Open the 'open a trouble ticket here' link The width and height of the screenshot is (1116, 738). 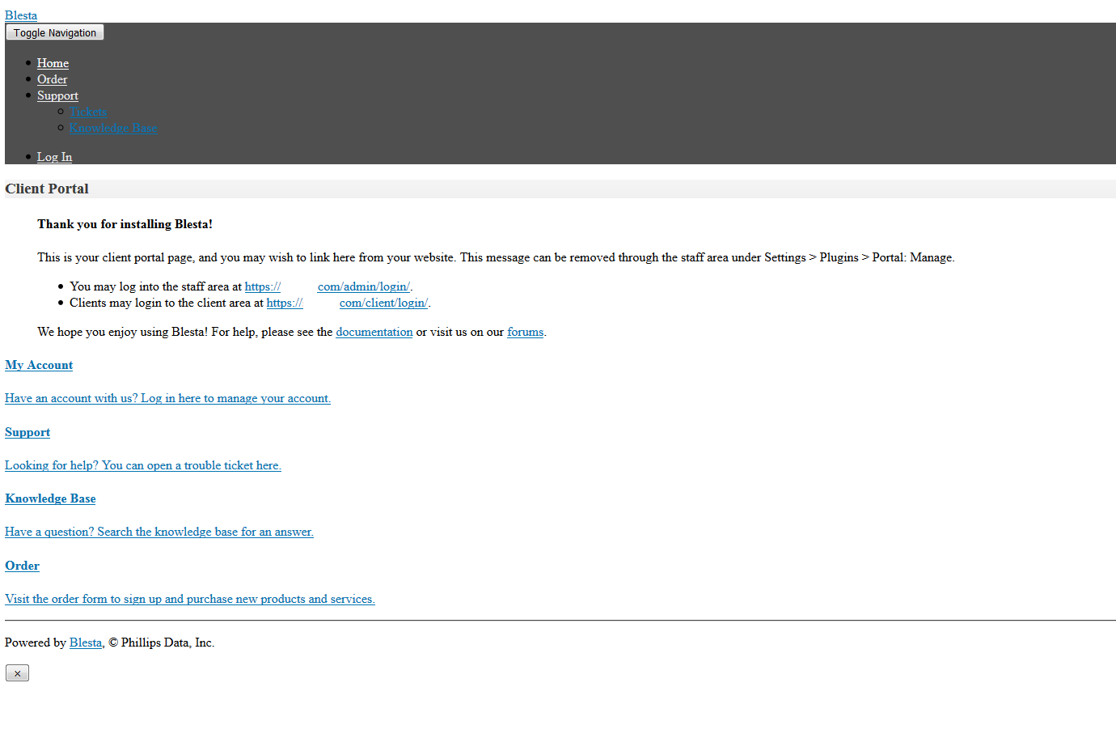[143, 465]
